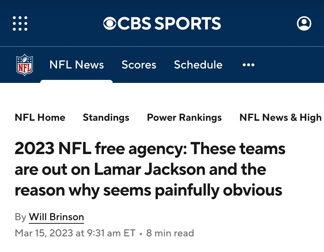Viewport: 324px width, 252px height.
Task: Select the word SPORTS in the header logo
Action: tap(188, 23)
